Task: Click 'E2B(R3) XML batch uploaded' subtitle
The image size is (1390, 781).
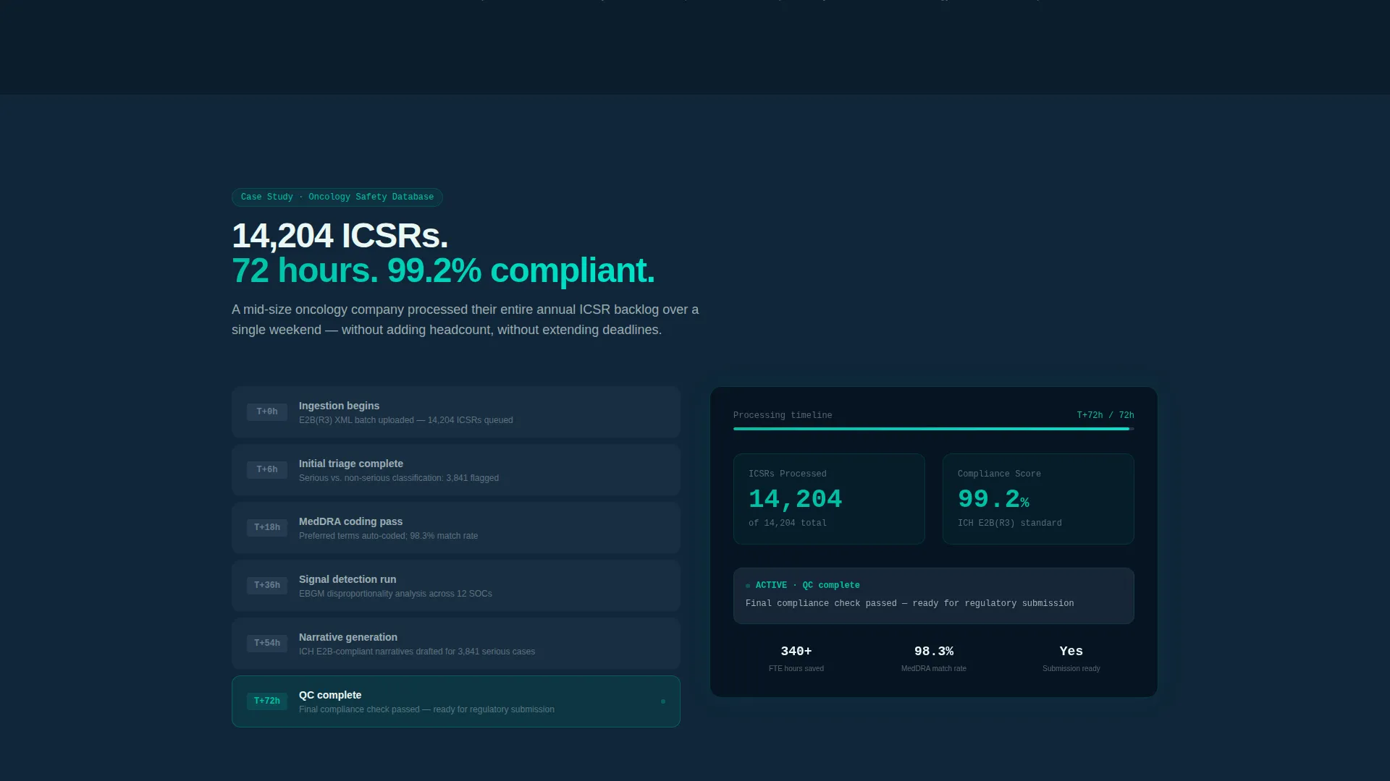Action: click(x=405, y=420)
